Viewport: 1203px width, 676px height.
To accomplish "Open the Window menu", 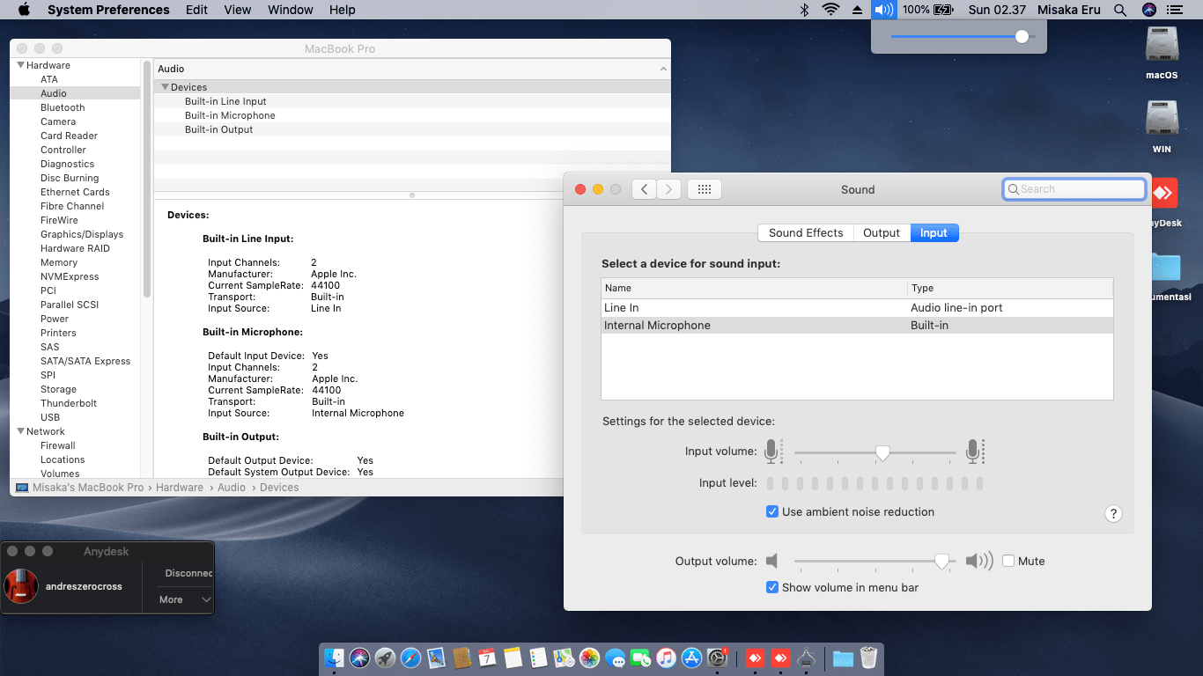I will (x=290, y=10).
